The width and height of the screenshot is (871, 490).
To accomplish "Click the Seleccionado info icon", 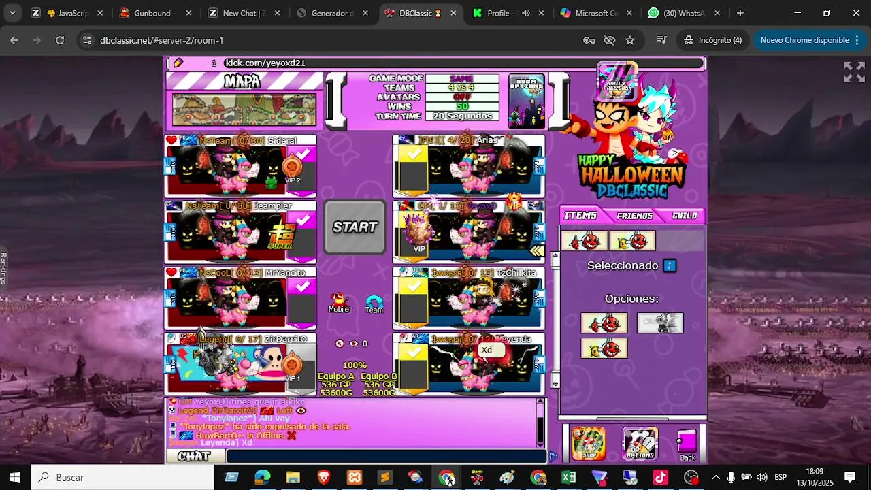I will click(670, 265).
